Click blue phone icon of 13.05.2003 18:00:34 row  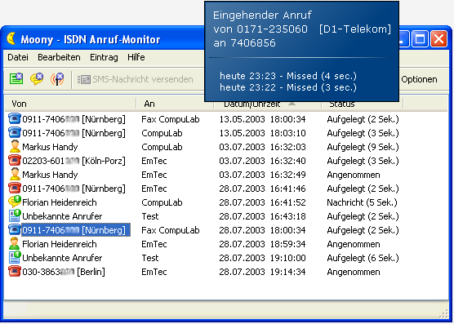(15, 119)
